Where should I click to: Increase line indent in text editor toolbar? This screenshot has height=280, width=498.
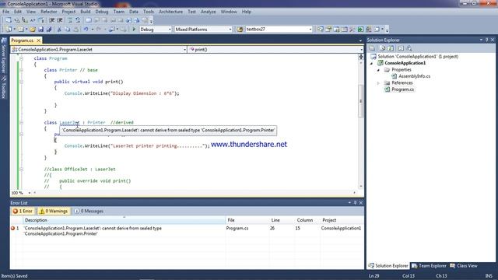tap(60, 20)
